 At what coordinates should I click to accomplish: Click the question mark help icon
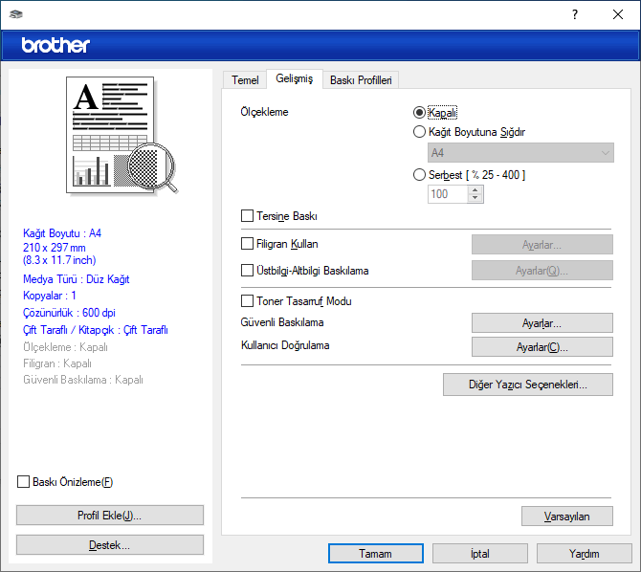tap(575, 14)
